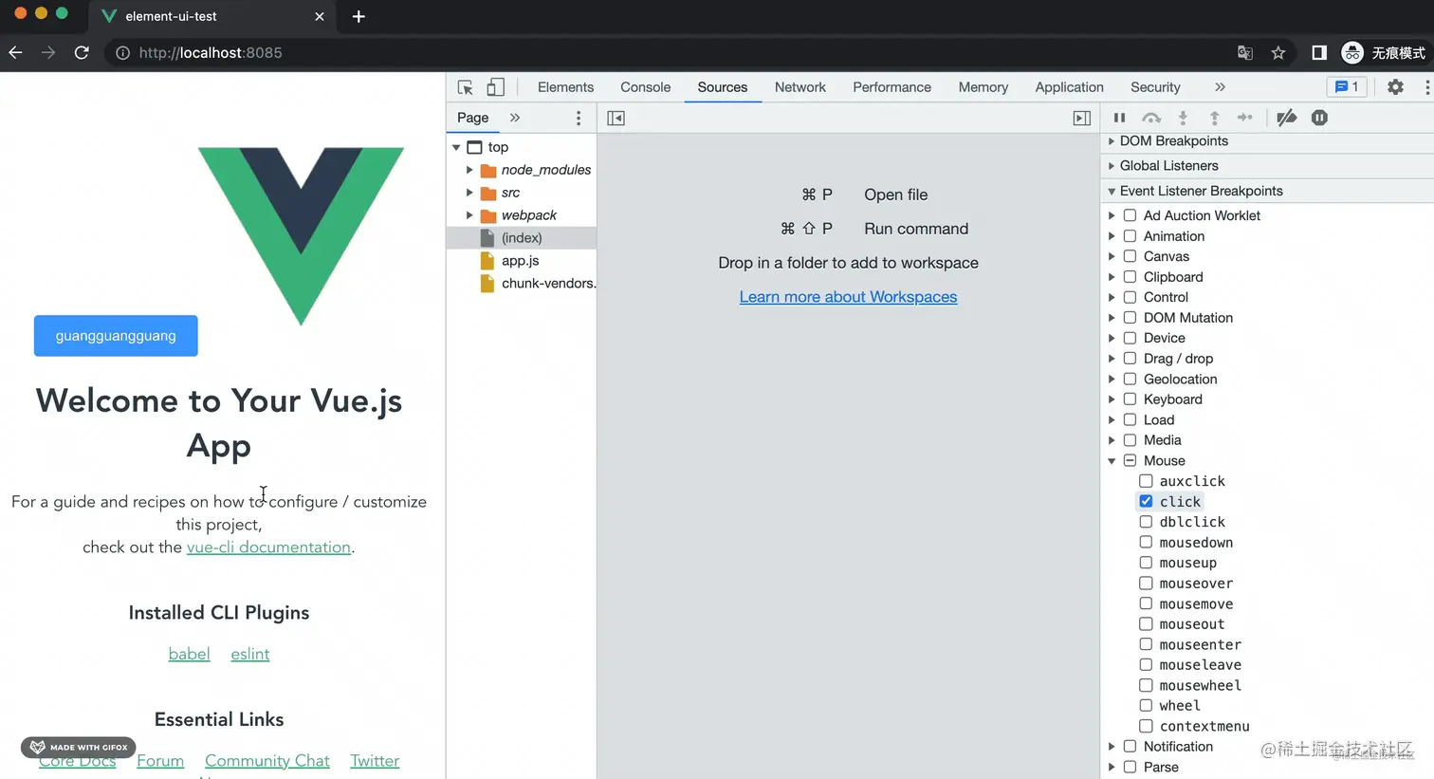Reload the browser page

point(82,52)
